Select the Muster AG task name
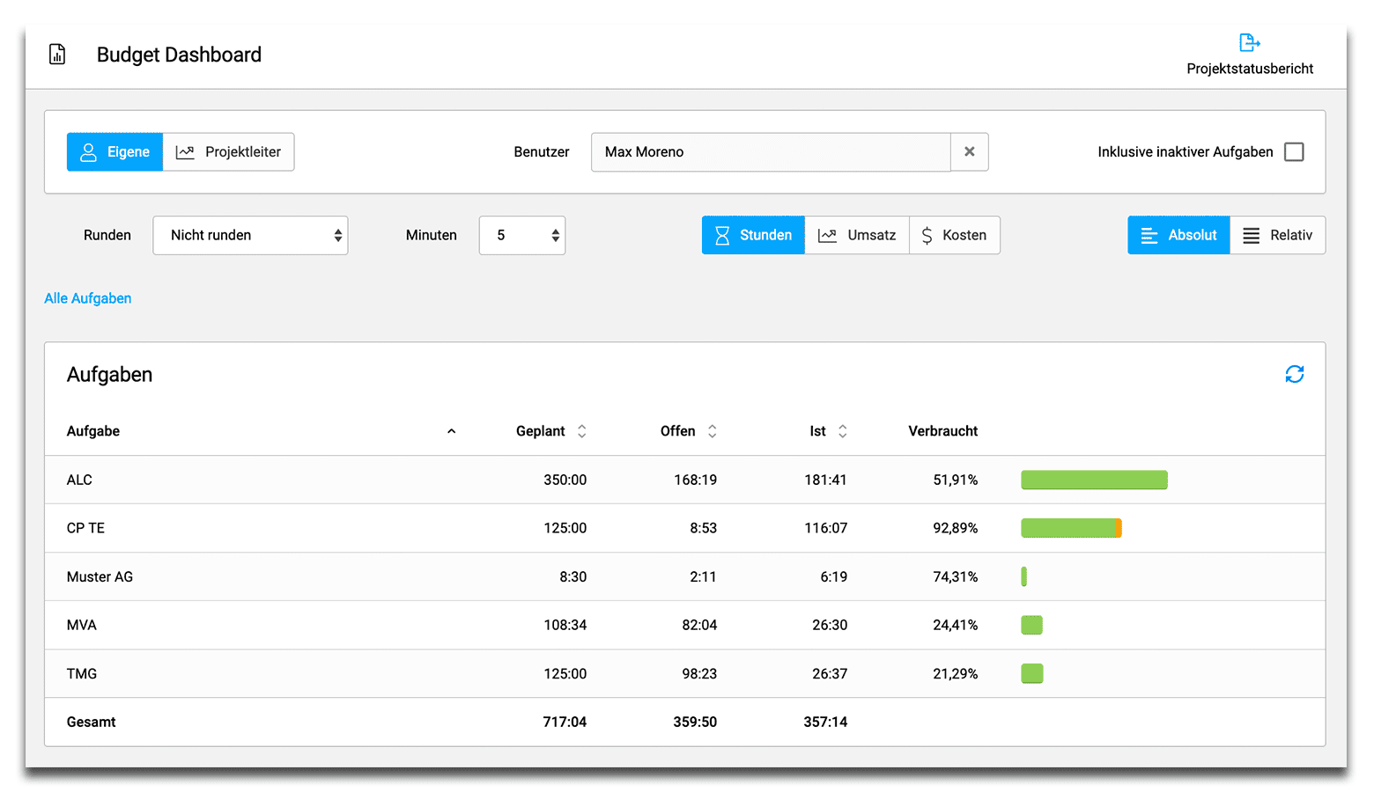This screenshot has height=792, width=1374. pos(100,576)
